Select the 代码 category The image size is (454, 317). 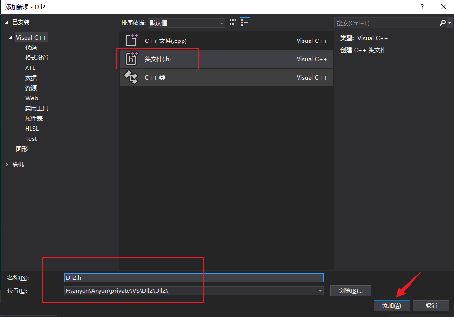click(31, 48)
